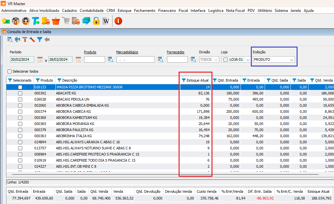Click the period start date field
This screenshot has width=334, height=204.
click(22, 59)
